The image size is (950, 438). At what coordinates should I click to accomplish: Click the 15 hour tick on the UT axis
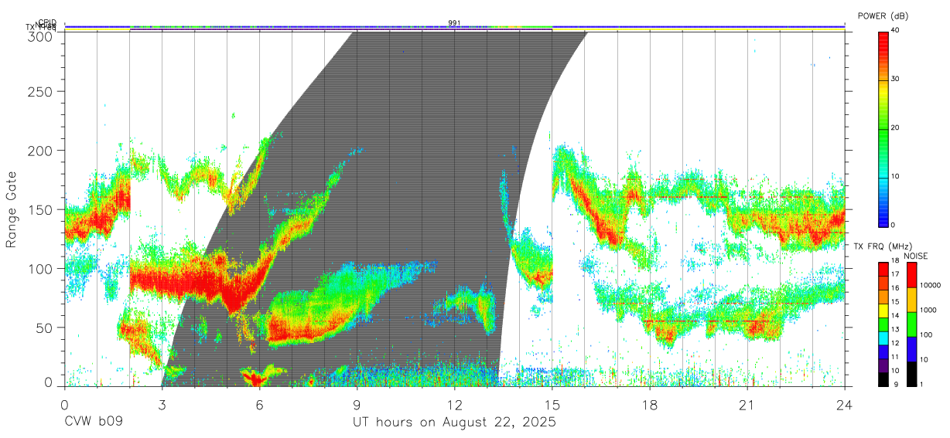tap(552, 404)
